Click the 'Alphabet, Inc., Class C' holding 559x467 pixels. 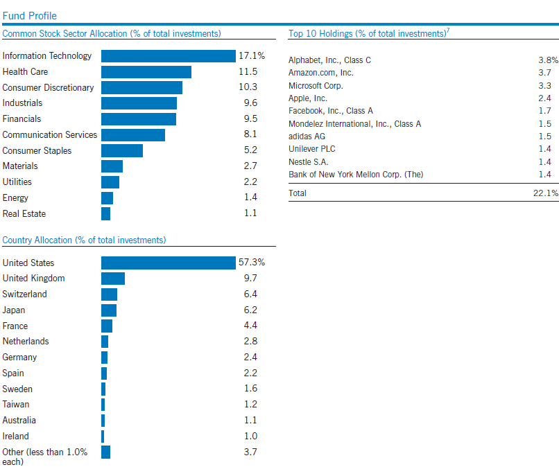[x=329, y=60]
